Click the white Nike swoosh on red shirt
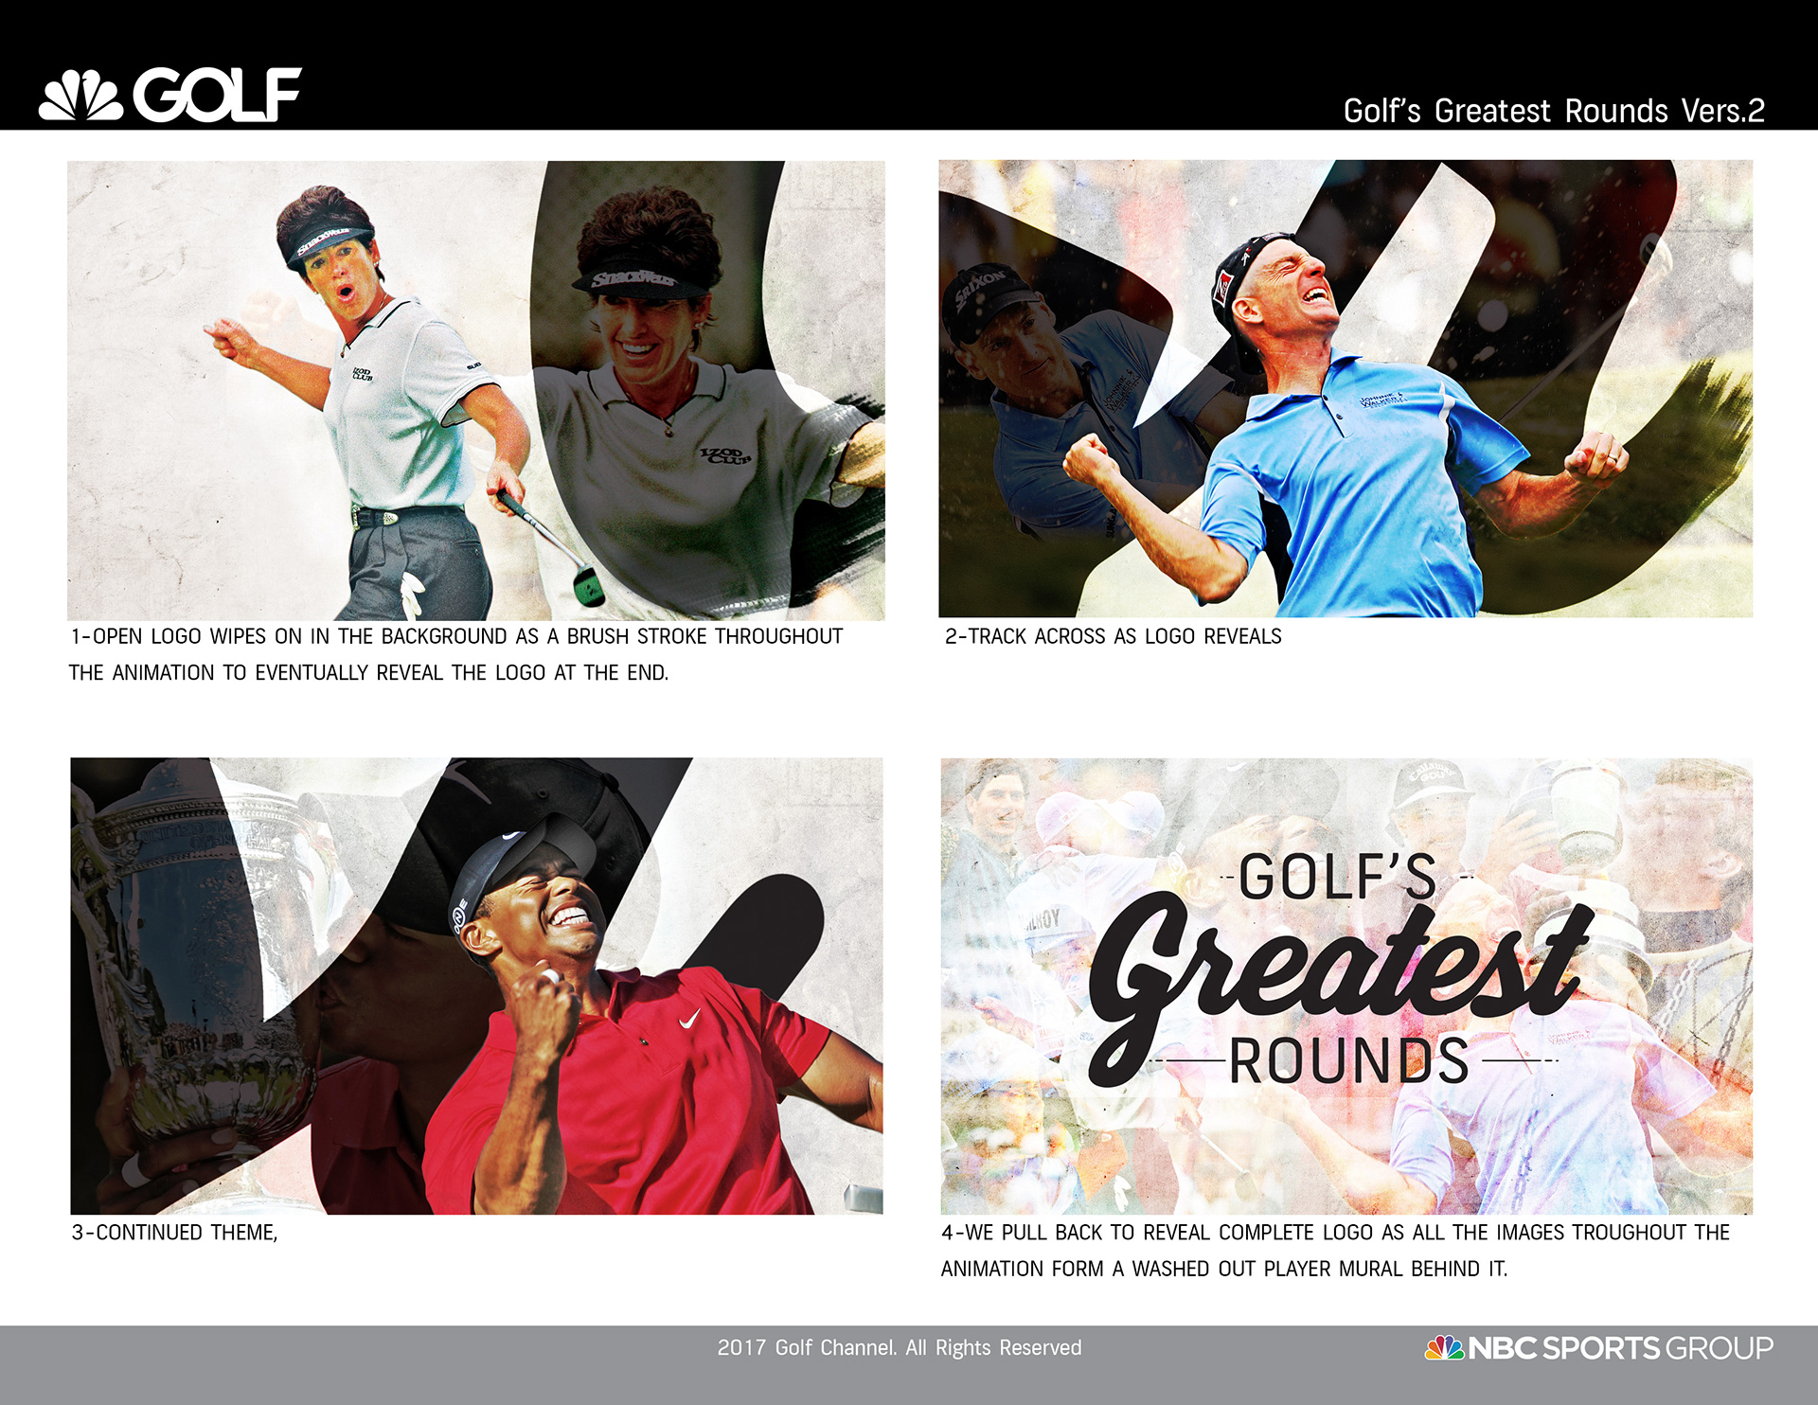 click(x=690, y=1019)
